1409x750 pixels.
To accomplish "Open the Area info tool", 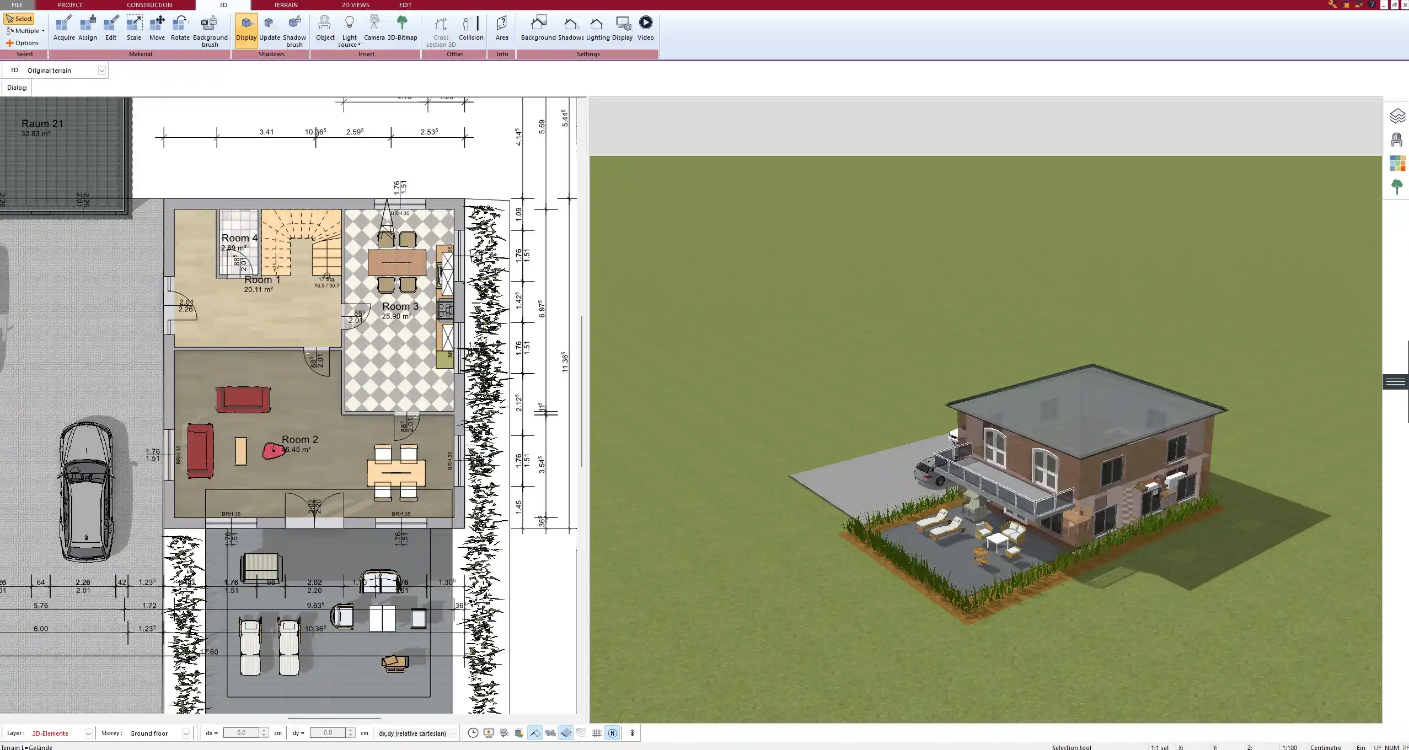I will click(x=501, y=28).
